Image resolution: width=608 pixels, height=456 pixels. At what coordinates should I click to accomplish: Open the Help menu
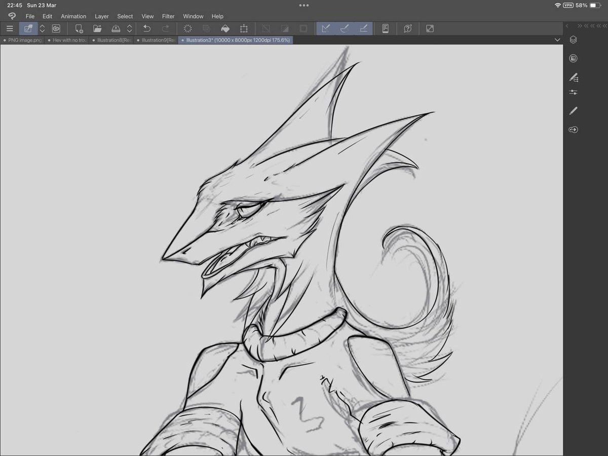pyautogui.click(x=217, y=16)
